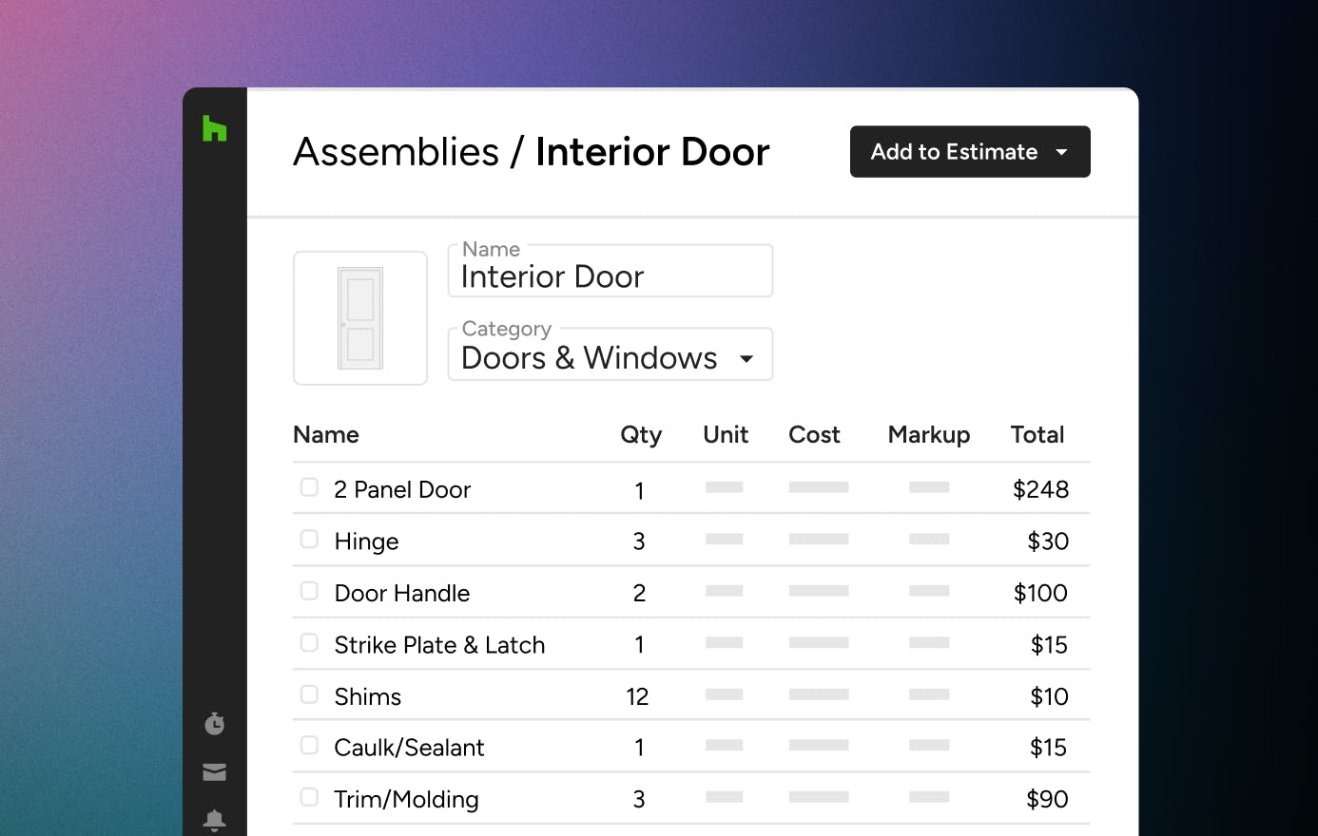Open the timer icon in sidebar
The image size is (1318, 836).
pos(215,724)
